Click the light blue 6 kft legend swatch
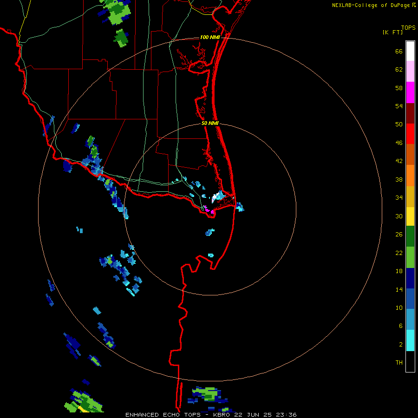This screenshot has width=418, height=418. (x=410, y=320)
